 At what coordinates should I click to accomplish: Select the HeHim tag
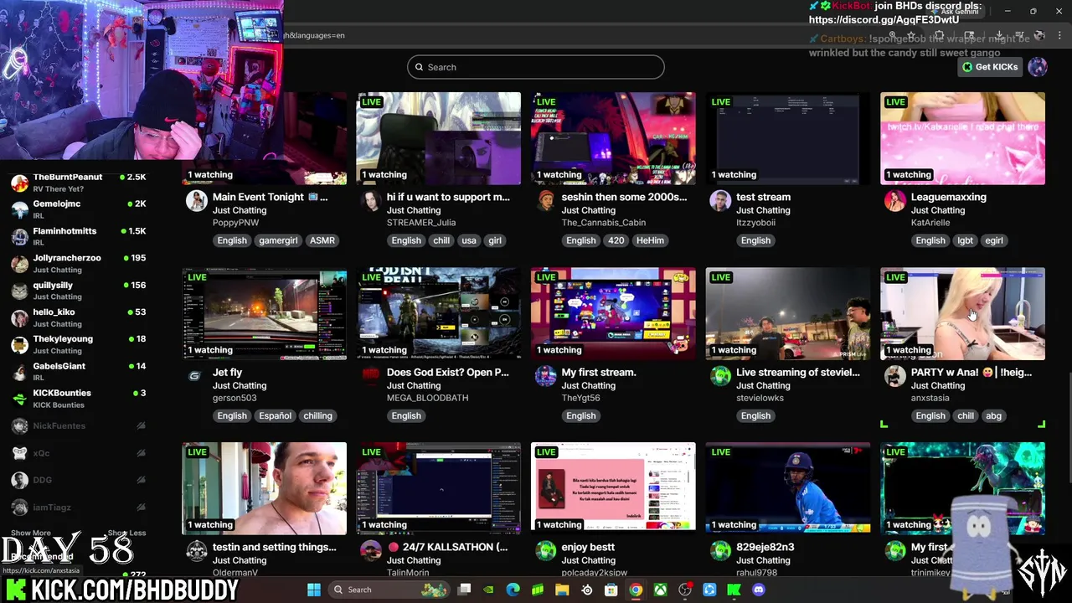(650, 240)
